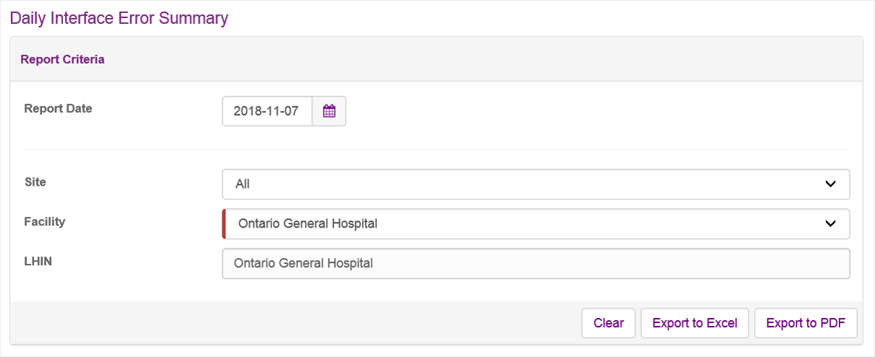Click Ontario General Hospital text in Facility
875x357 pixels.
[308, 224]
